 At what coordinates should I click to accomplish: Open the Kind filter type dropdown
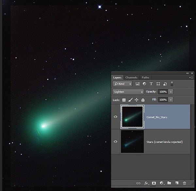(x=122, y=84)
